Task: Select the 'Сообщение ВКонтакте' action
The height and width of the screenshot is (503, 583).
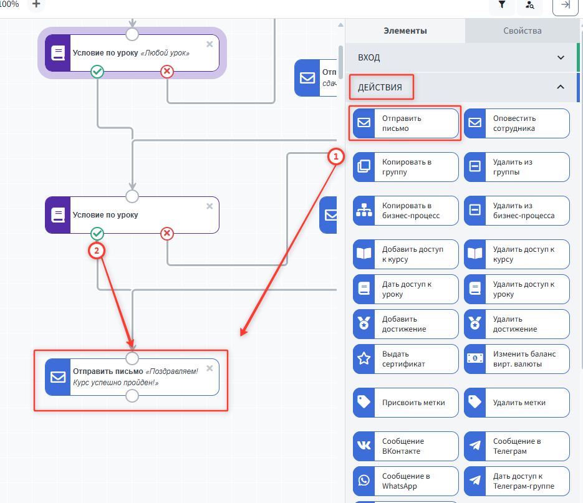Action: [x=405, y=446]
